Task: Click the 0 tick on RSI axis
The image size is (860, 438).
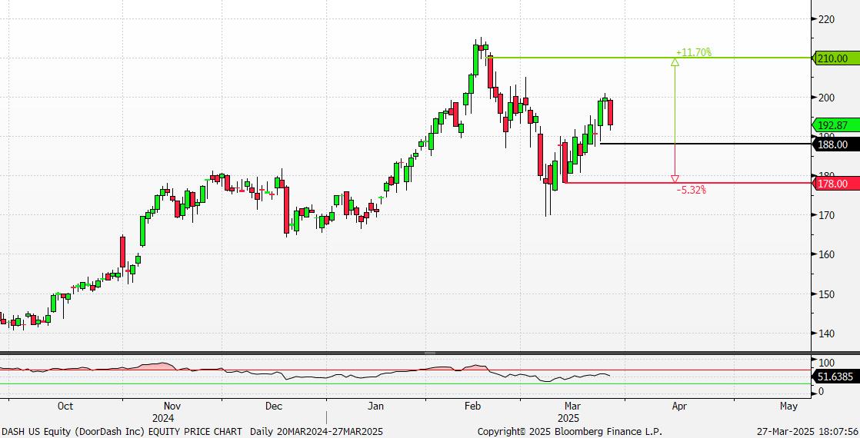Action: pyautogui.click(x=821, y=391)
